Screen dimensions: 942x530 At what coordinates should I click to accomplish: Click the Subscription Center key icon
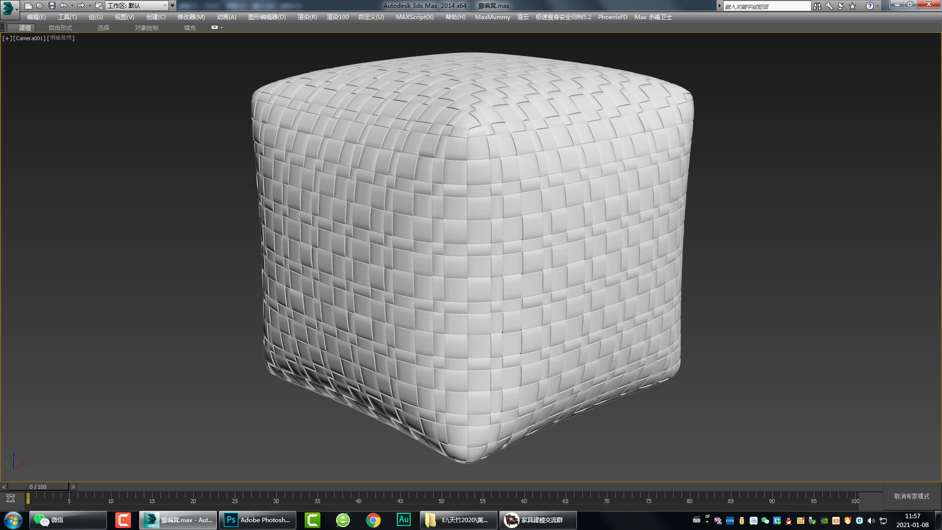829,6
